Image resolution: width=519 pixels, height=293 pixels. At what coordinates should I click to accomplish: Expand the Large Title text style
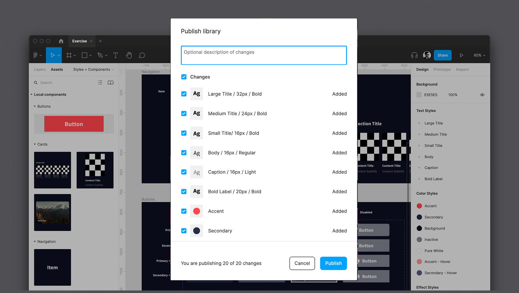pos(419,123)
